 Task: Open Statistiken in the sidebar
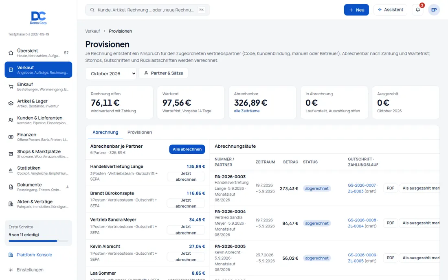(x=38, y=171)
